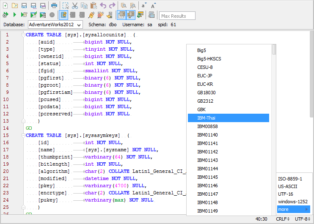Open Find with the first magnifier icon
The height and width of the screenshot is (224, 314).
click(124, 5)
